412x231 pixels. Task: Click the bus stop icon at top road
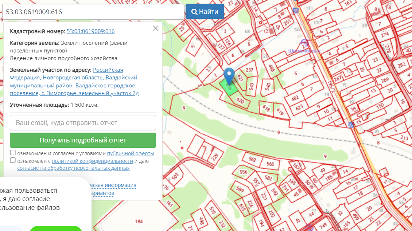pos(296,11)
